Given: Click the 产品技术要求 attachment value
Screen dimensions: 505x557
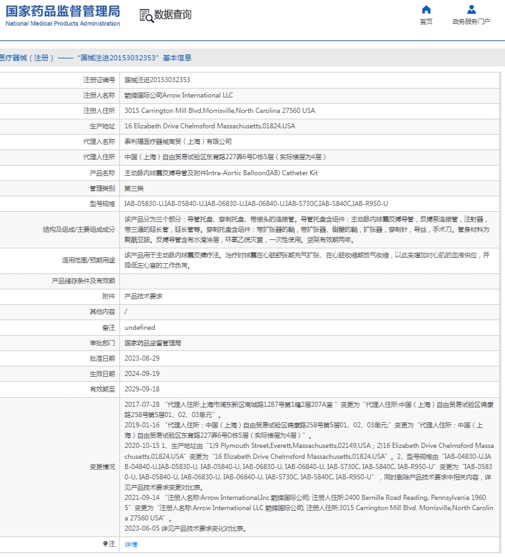Looking at the screenshot, I should pos(144,296).
